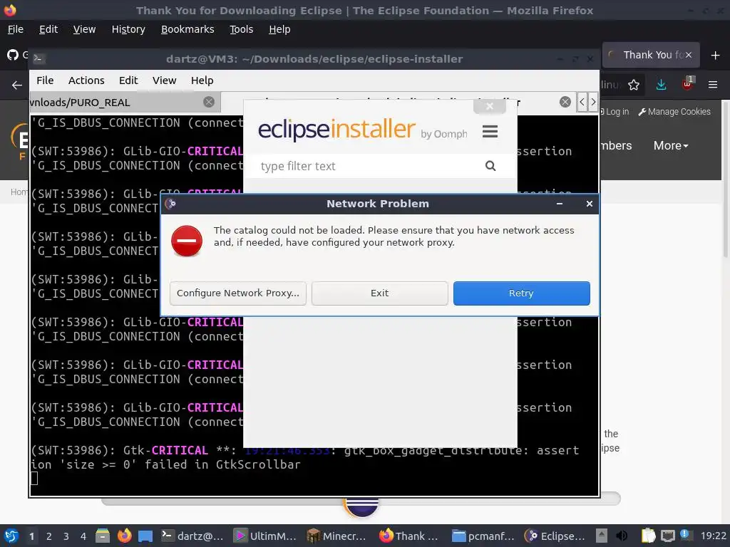Click the network monitor tray icon
Viewport: 730px width, 547px height.
(667, 536)
